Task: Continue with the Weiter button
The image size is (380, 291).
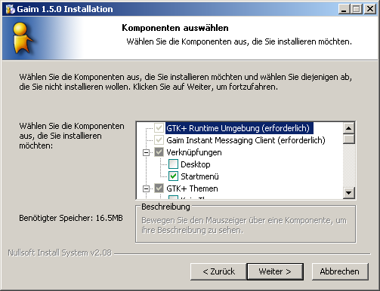Action: point(275,271)
